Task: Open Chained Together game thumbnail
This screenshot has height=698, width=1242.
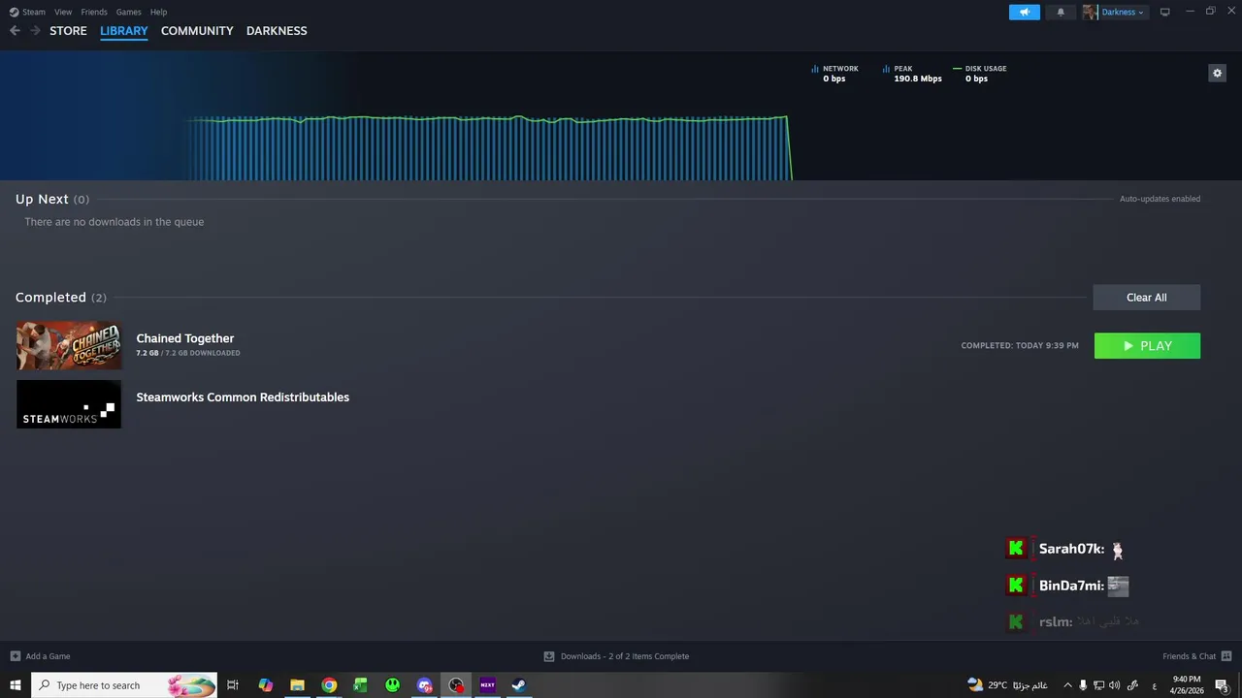Action: (x=69, y=345)
